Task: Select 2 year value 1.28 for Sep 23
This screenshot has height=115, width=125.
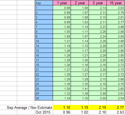Action: pos(80,79)
